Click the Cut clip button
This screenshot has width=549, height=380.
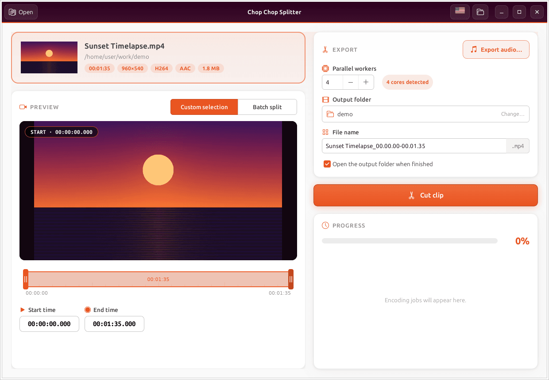(425, 195)
